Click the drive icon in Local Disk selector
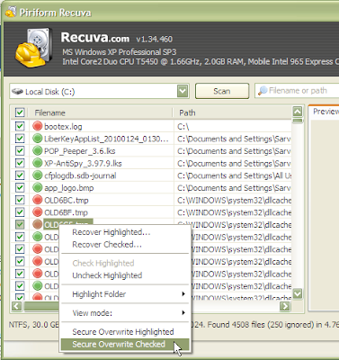339x360 pixels. click(x=17, y=91)
